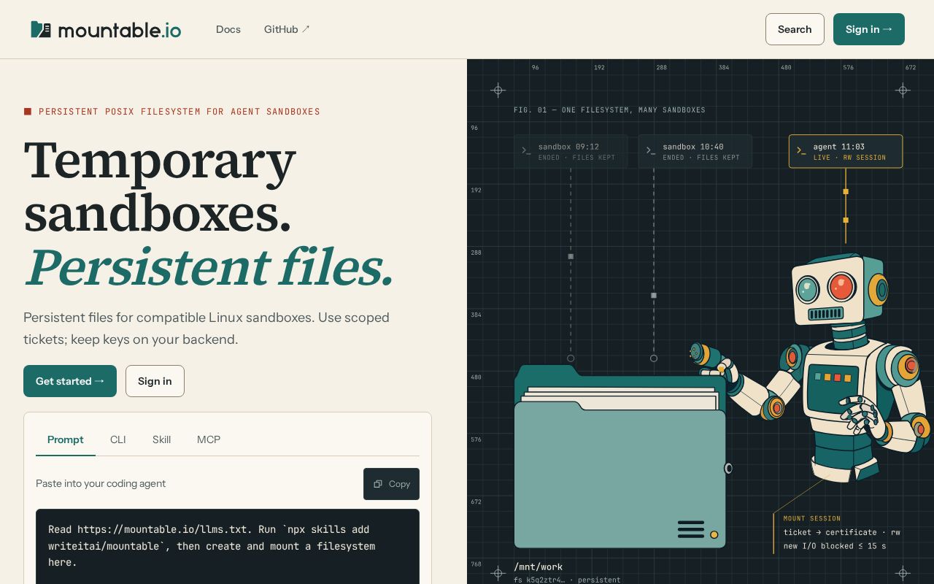Click the red square bullet beside the tagline

[x=28, y=112]
